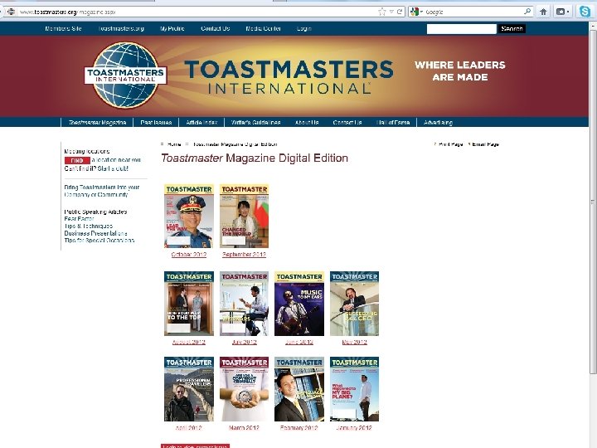Click the black Search button

512,29
